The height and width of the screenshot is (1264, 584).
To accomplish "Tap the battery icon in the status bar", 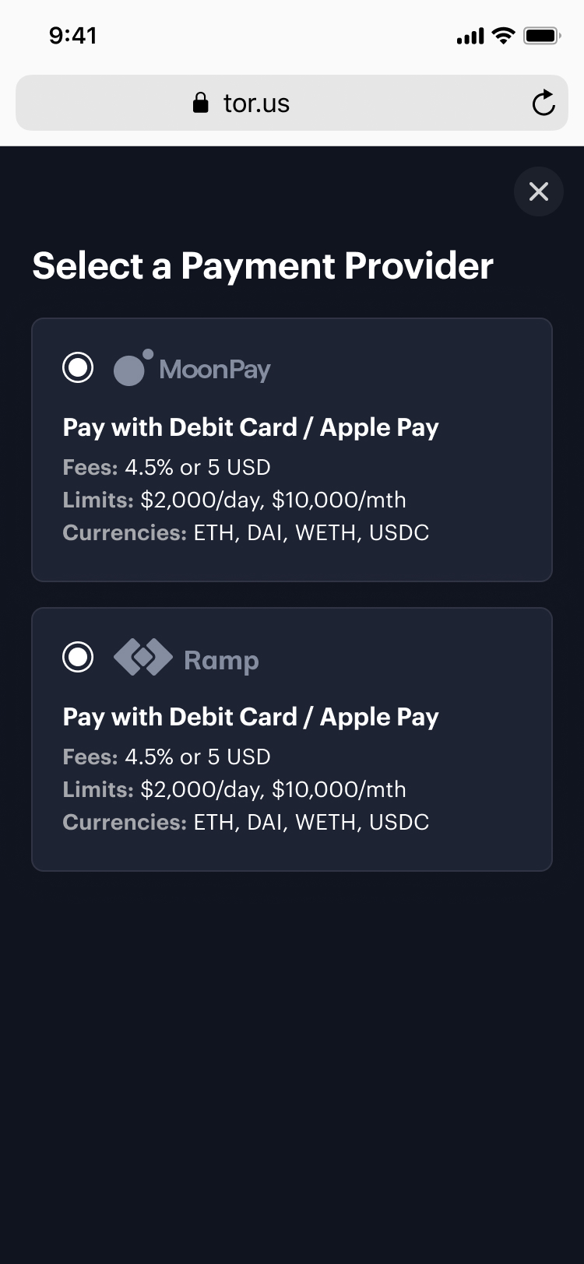I will pyautogui.click(x=542, y=36).
